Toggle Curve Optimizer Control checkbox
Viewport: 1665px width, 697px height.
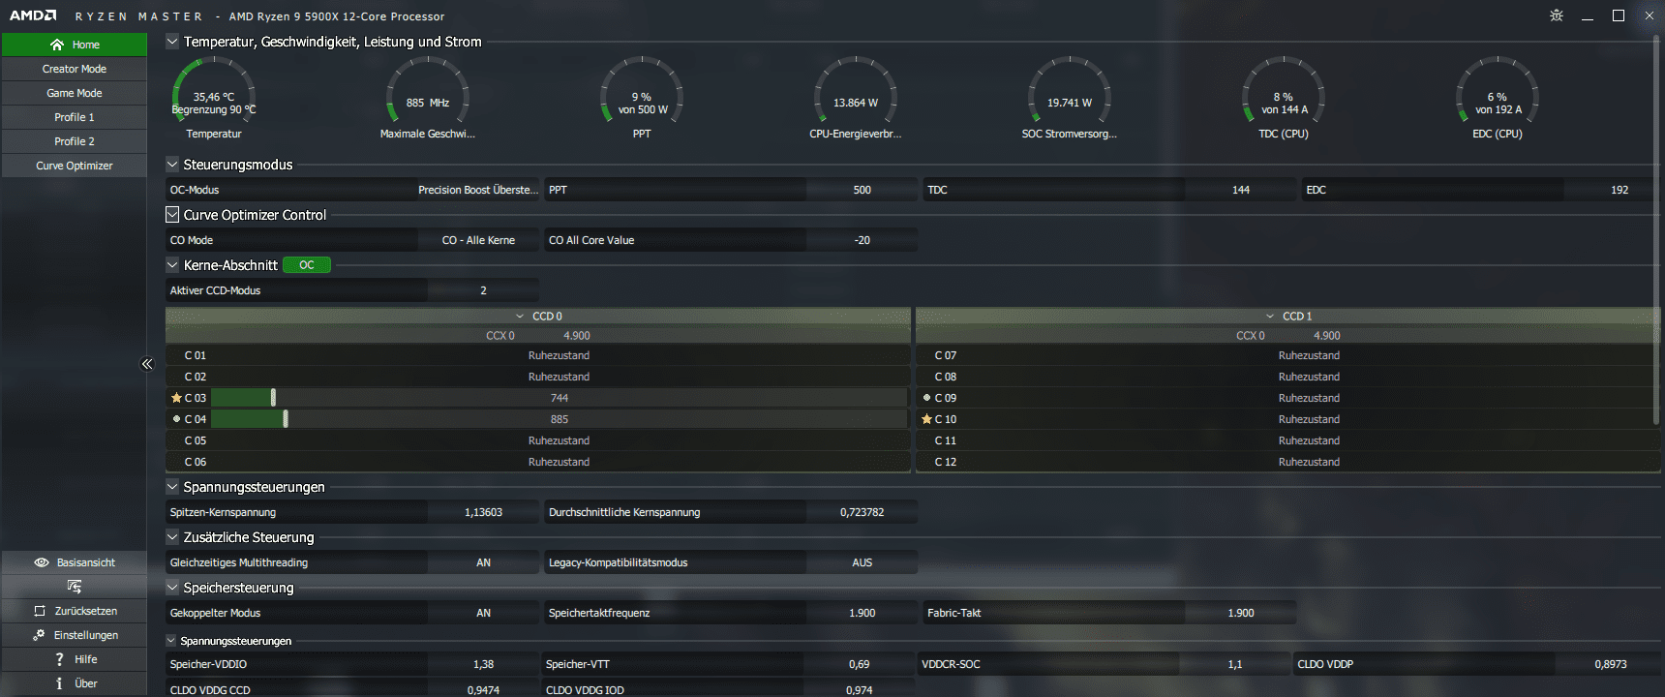click(x=172, y=215)
